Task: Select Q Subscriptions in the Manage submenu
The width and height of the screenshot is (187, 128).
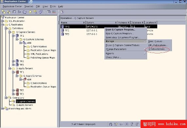Action: tap(160, 49)
